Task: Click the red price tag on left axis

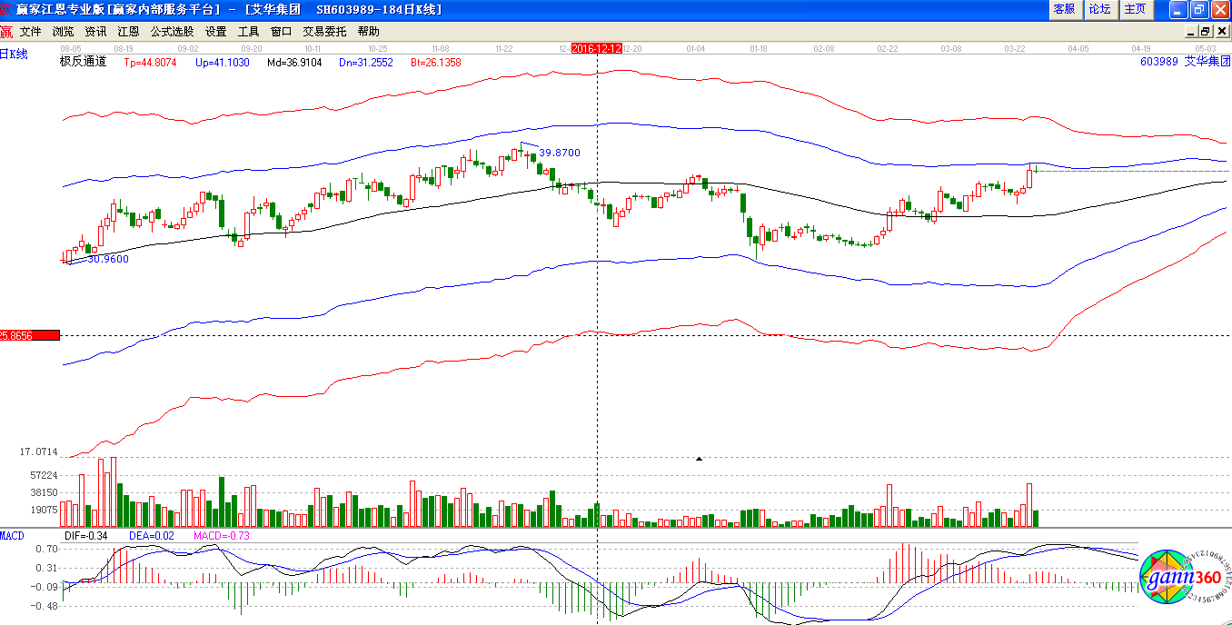Action: pos(29,335)
